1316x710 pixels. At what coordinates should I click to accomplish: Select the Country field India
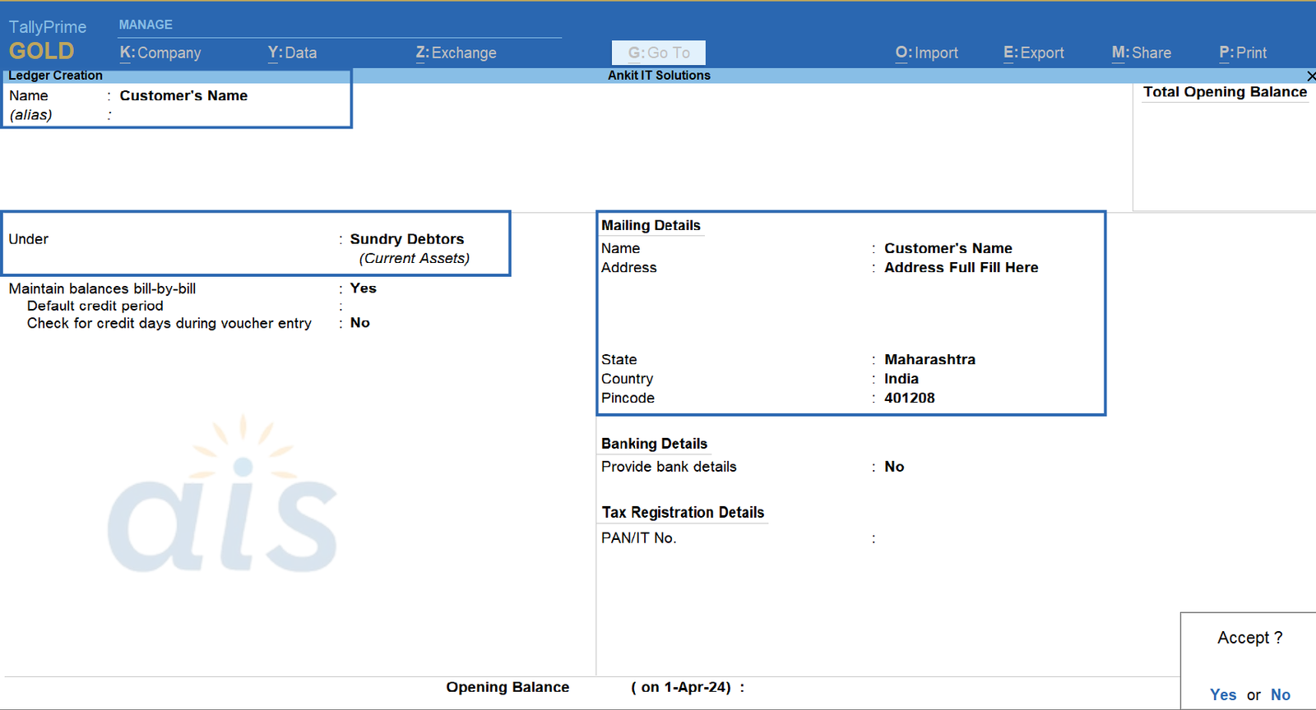click(x=901, y=379)
